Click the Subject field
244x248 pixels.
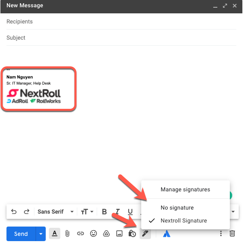(121, 38)
